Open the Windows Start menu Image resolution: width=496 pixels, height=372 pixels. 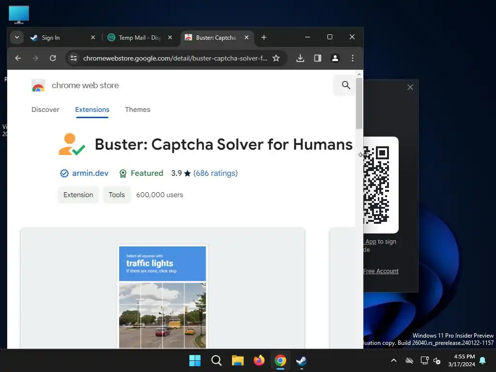click(x=195, y=360)
